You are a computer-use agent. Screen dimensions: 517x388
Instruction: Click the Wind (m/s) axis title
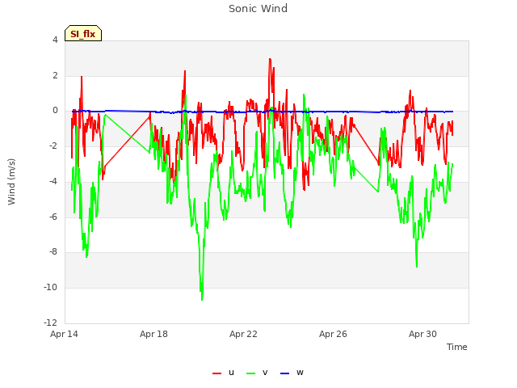[11, 182]
